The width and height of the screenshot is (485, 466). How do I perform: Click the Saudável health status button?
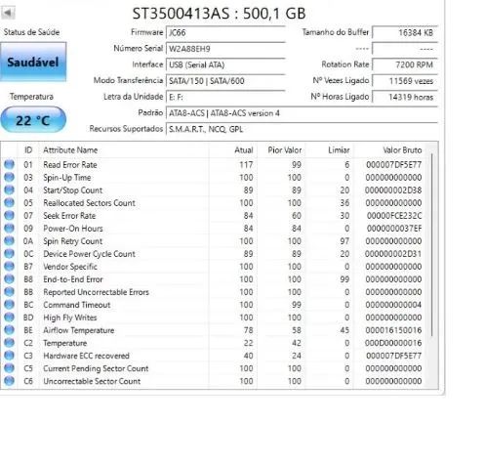pos(33,62)
